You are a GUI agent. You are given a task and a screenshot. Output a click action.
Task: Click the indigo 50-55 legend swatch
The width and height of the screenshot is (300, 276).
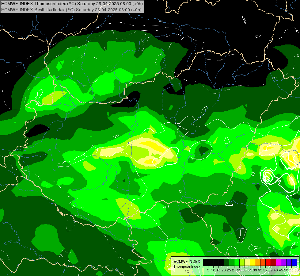point(289,263)
